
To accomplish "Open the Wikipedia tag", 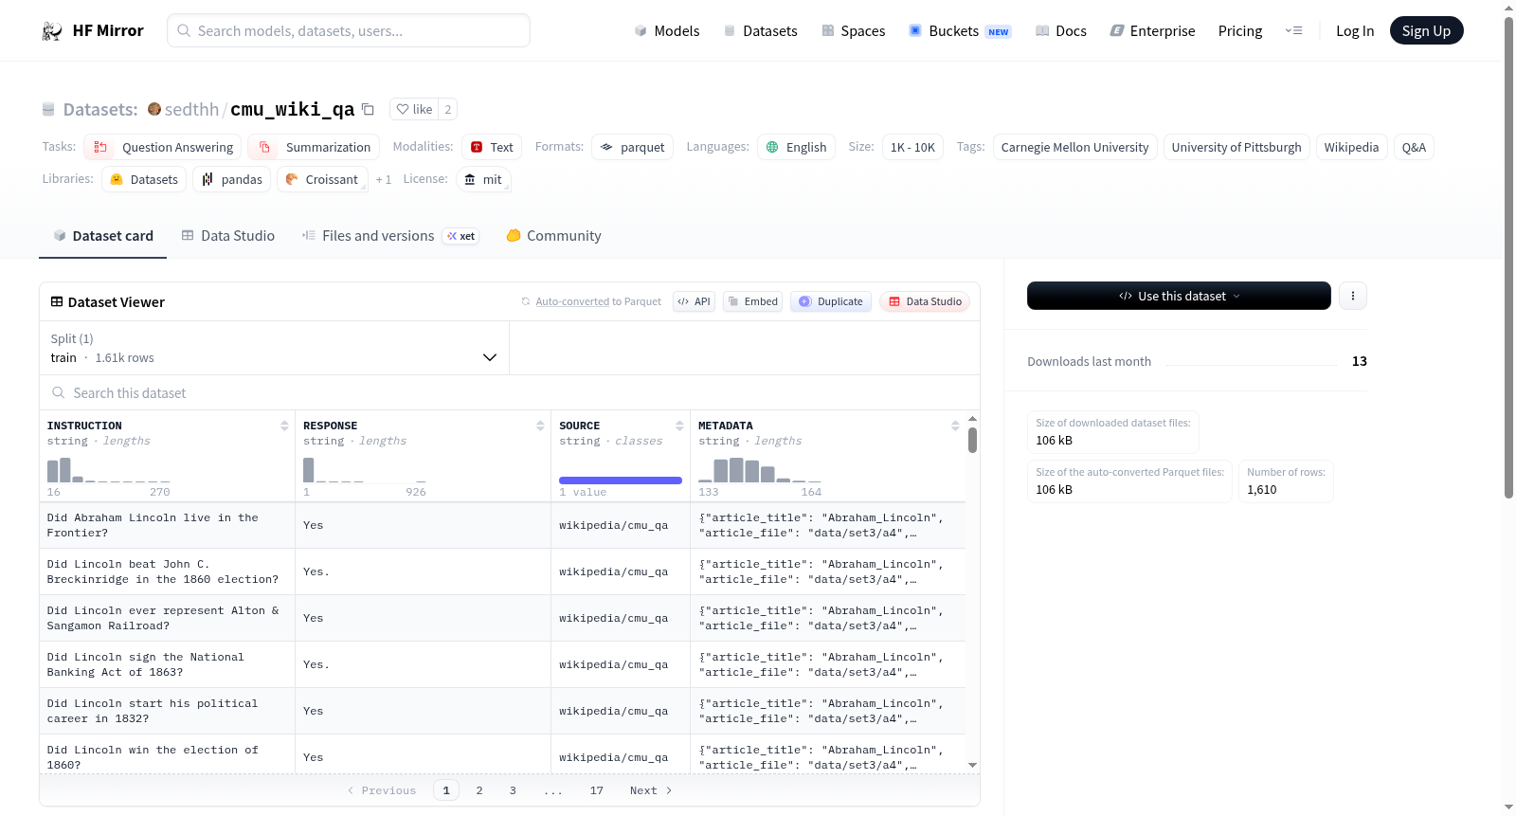I will 1351,147.
